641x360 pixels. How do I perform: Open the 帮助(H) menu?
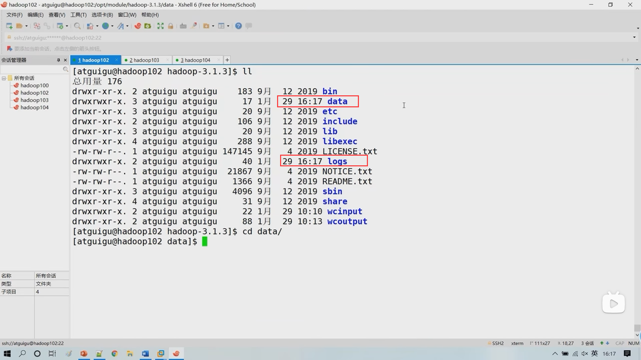[x=150, y=15]
